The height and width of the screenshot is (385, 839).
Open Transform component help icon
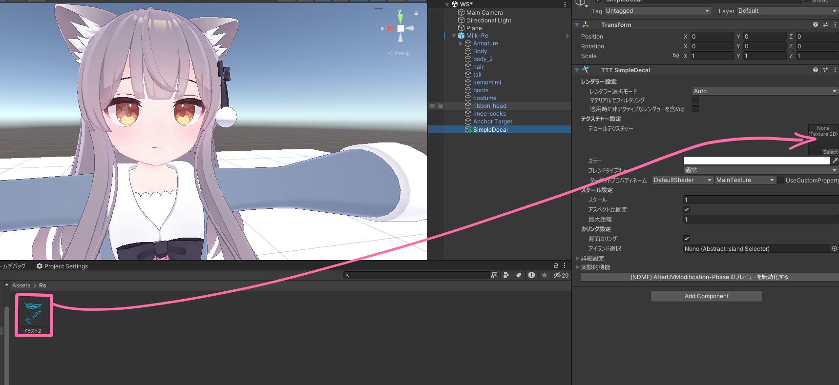click(x=815, y=24)
